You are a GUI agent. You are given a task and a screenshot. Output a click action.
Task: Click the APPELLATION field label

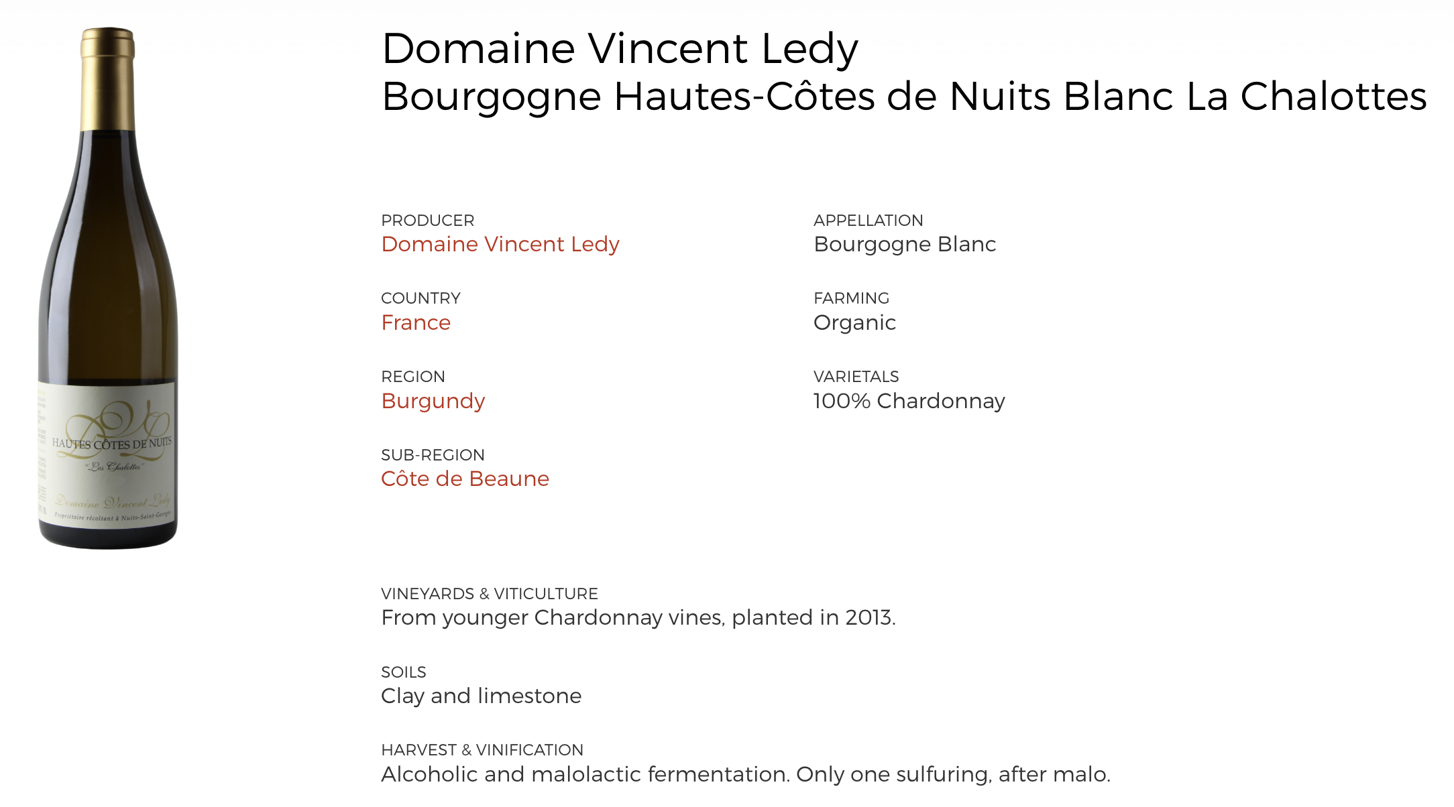pos(868,221)
